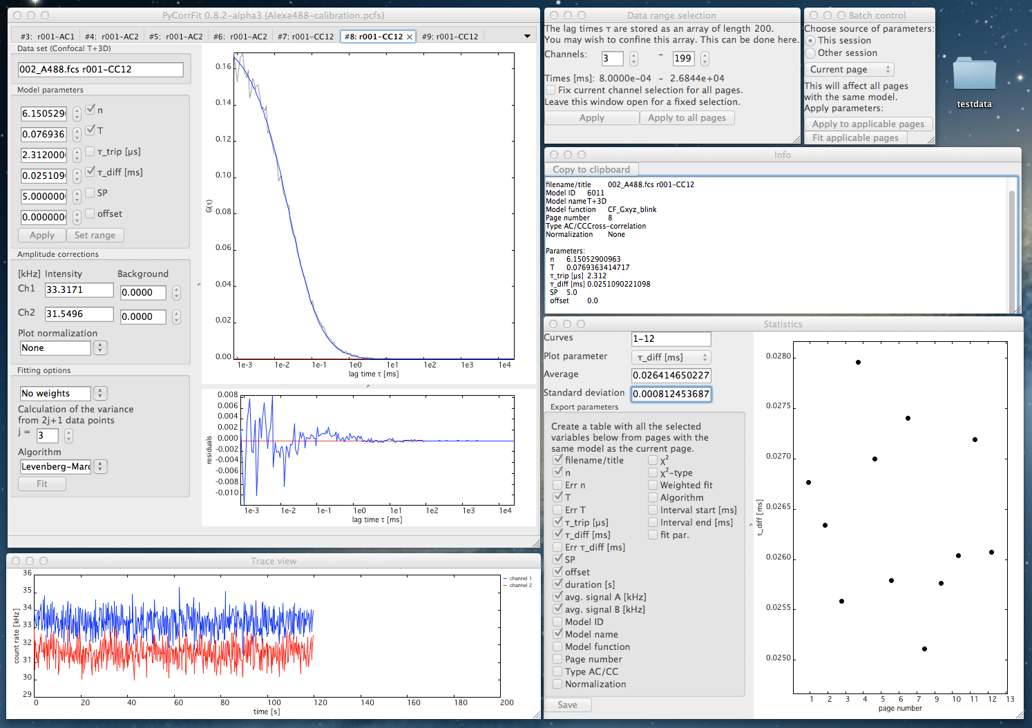Enable fitting of τ_trip [µs]
The image size is (1032, 728).
tap(90, 151)
